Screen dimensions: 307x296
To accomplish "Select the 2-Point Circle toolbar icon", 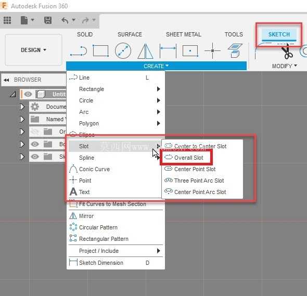I will click(123, 50).
